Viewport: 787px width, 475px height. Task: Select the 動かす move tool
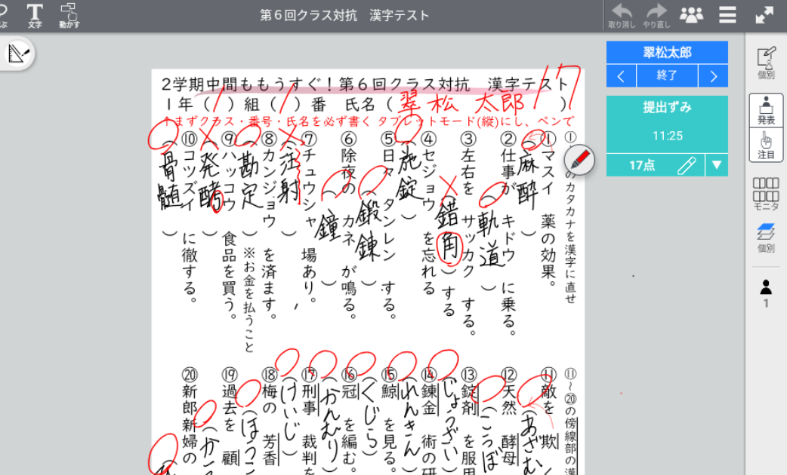[x=70, y=15]
